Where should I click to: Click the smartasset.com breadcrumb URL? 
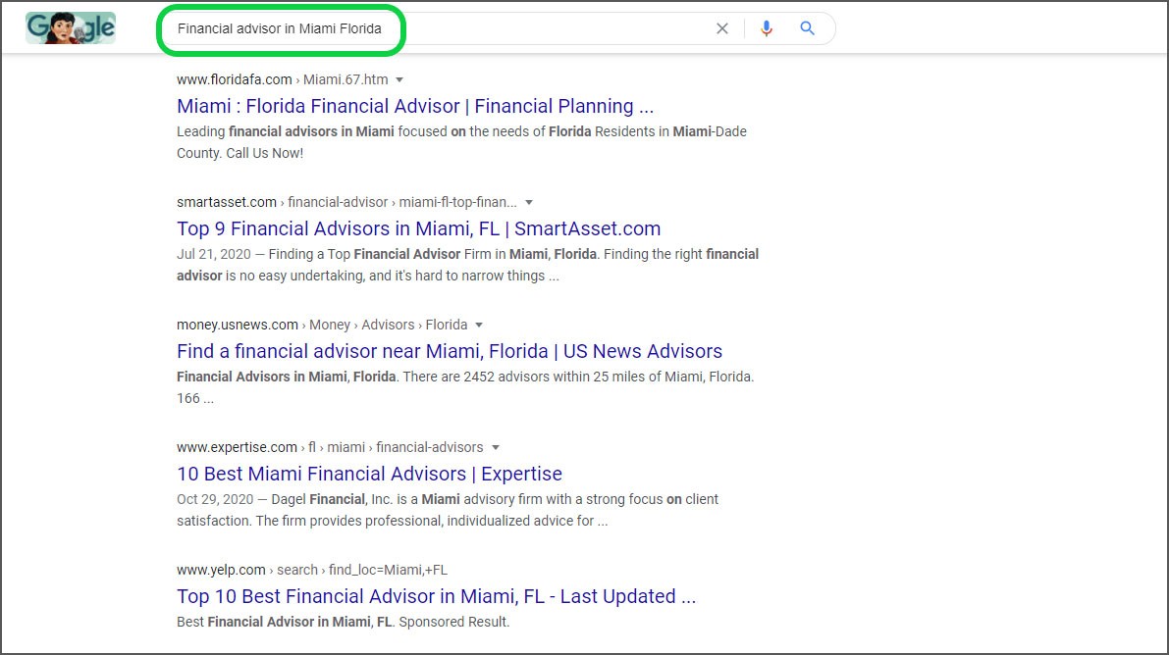(x=227, y=202)
